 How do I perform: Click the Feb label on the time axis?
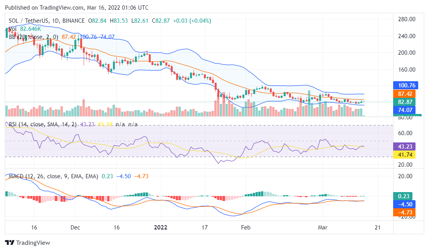pos(246,227)
